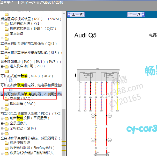
Task: Click folder icon above 紧急呼叫模块 (IV0)
Action: (x=6, y=57)
